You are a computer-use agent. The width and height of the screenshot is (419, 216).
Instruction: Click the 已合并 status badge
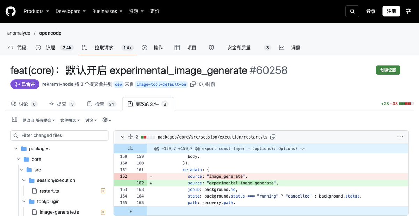point(25,84)
